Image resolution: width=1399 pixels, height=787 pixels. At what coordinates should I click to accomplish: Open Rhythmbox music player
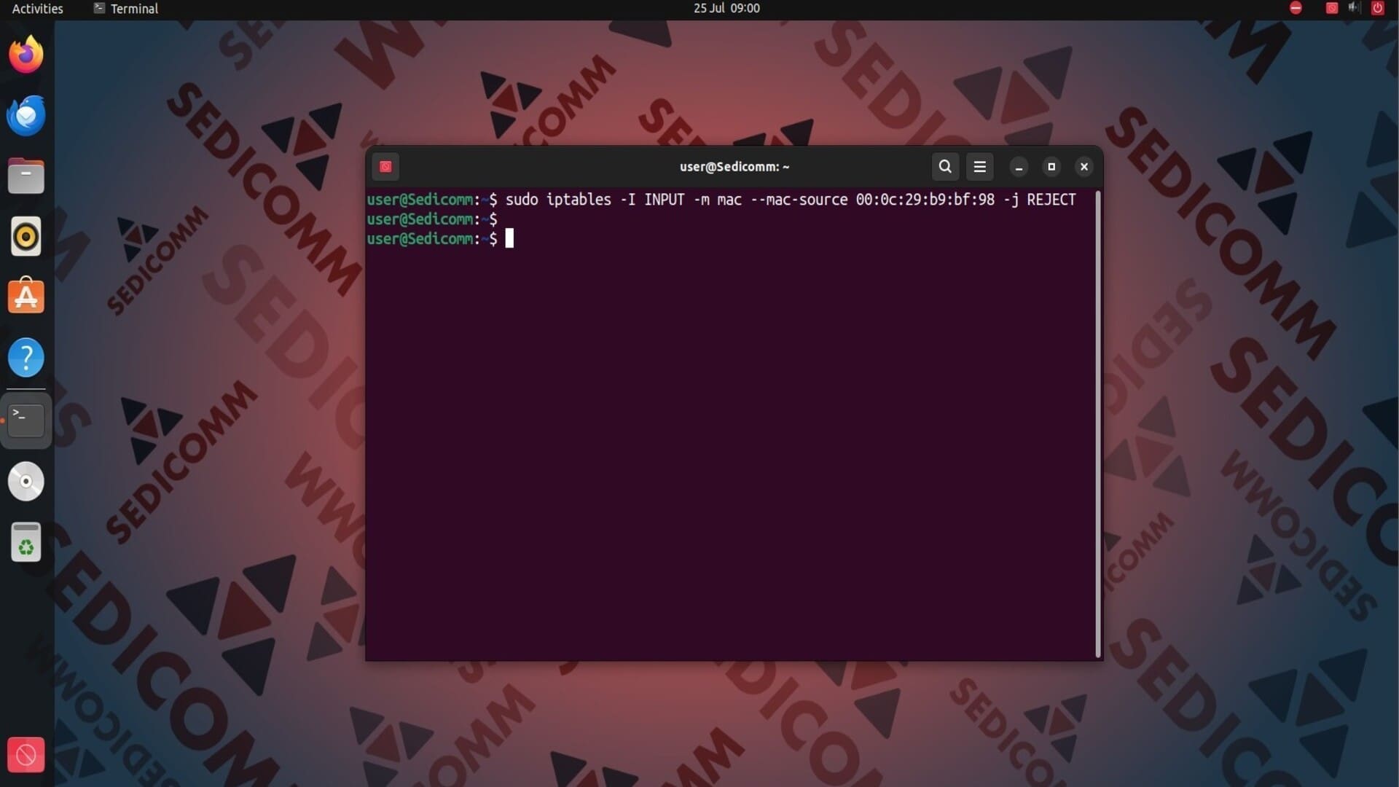pyautogui.click(x=26, y=237)
